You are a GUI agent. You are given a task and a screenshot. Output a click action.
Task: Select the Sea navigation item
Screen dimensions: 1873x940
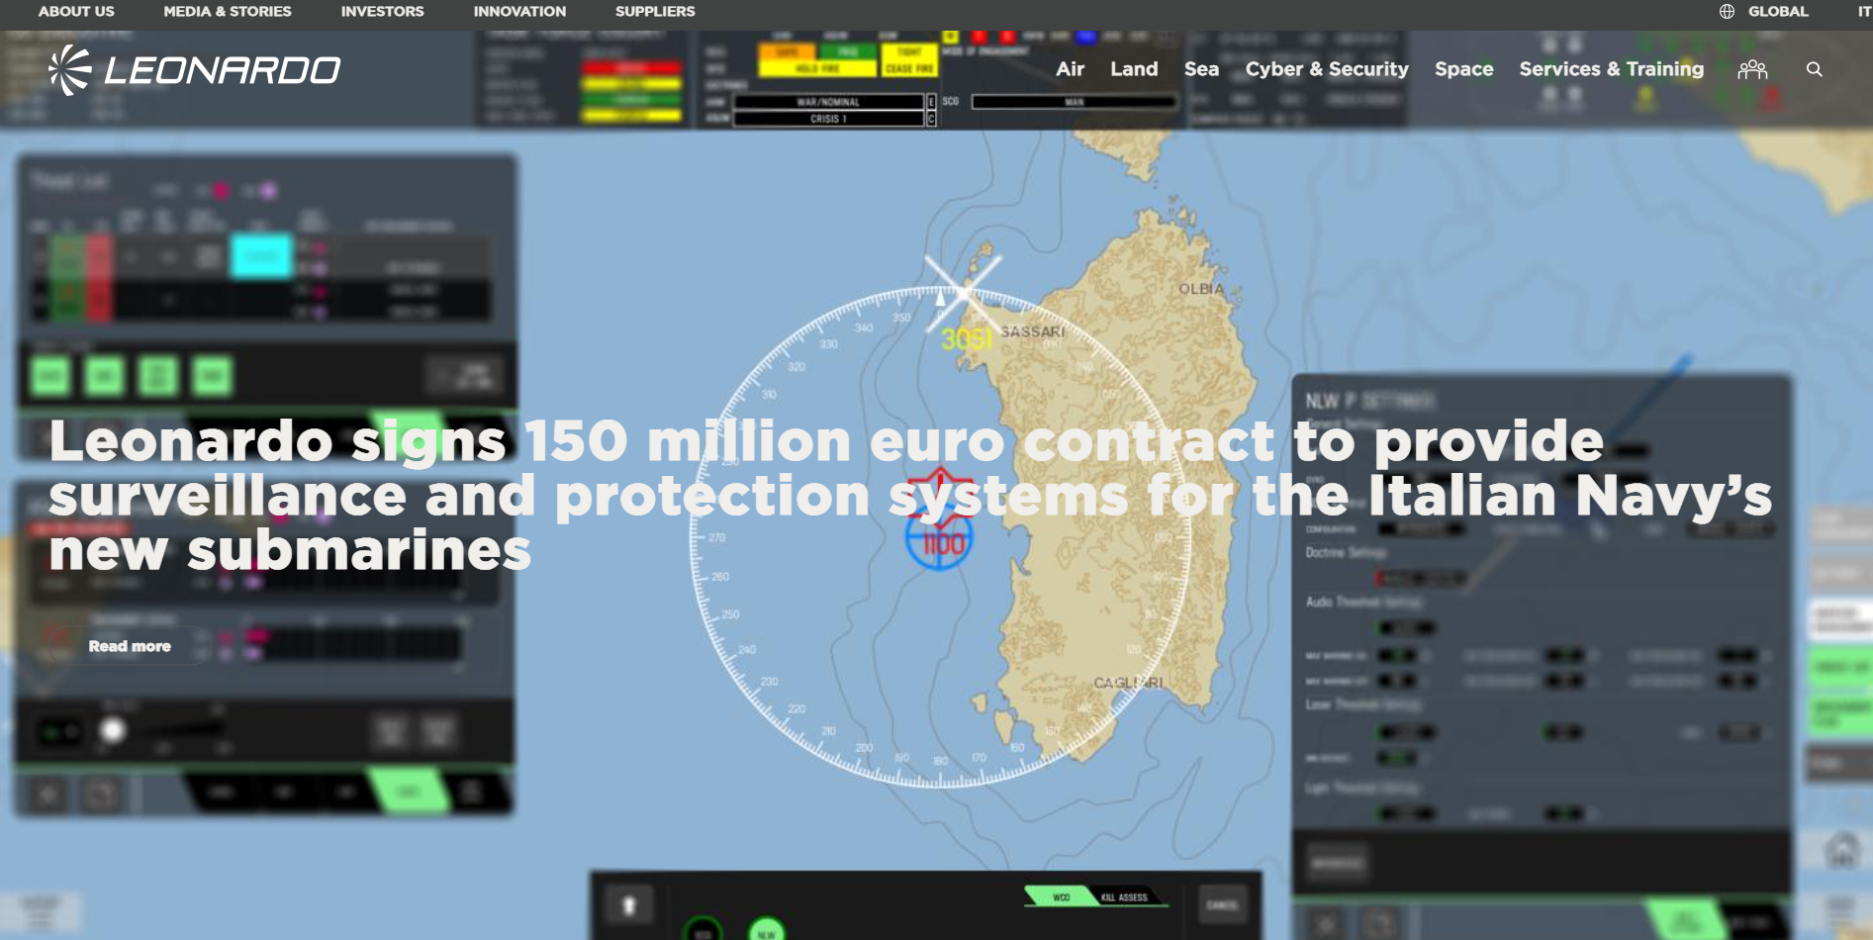(1201, 69)
